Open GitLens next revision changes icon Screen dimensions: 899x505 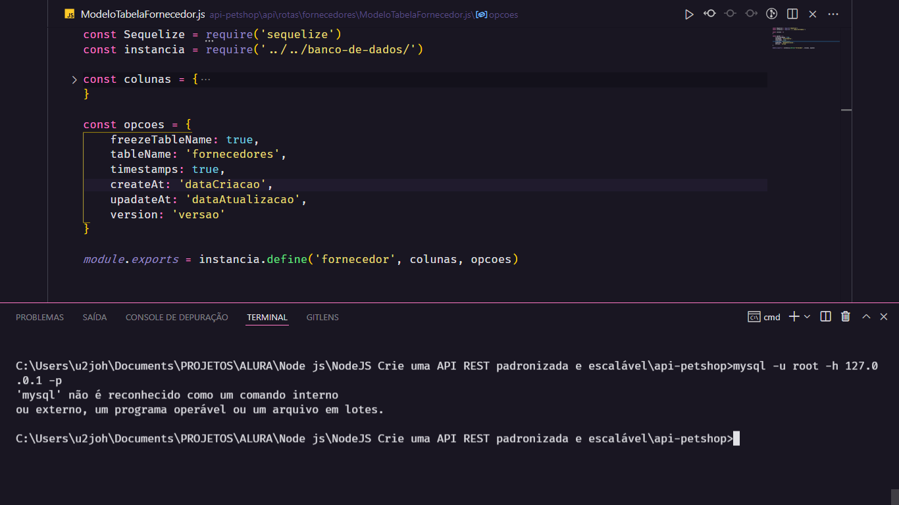[x=751, y=14]
